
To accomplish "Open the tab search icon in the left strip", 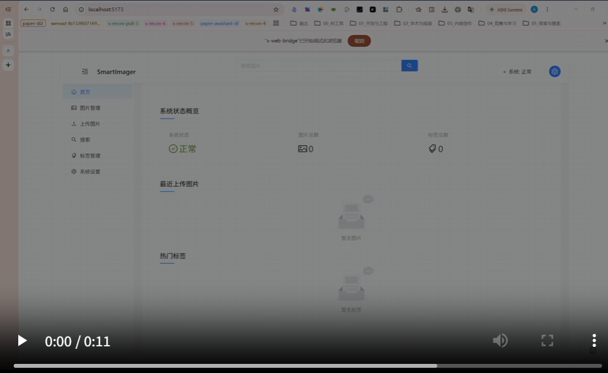I will (8, 35).
